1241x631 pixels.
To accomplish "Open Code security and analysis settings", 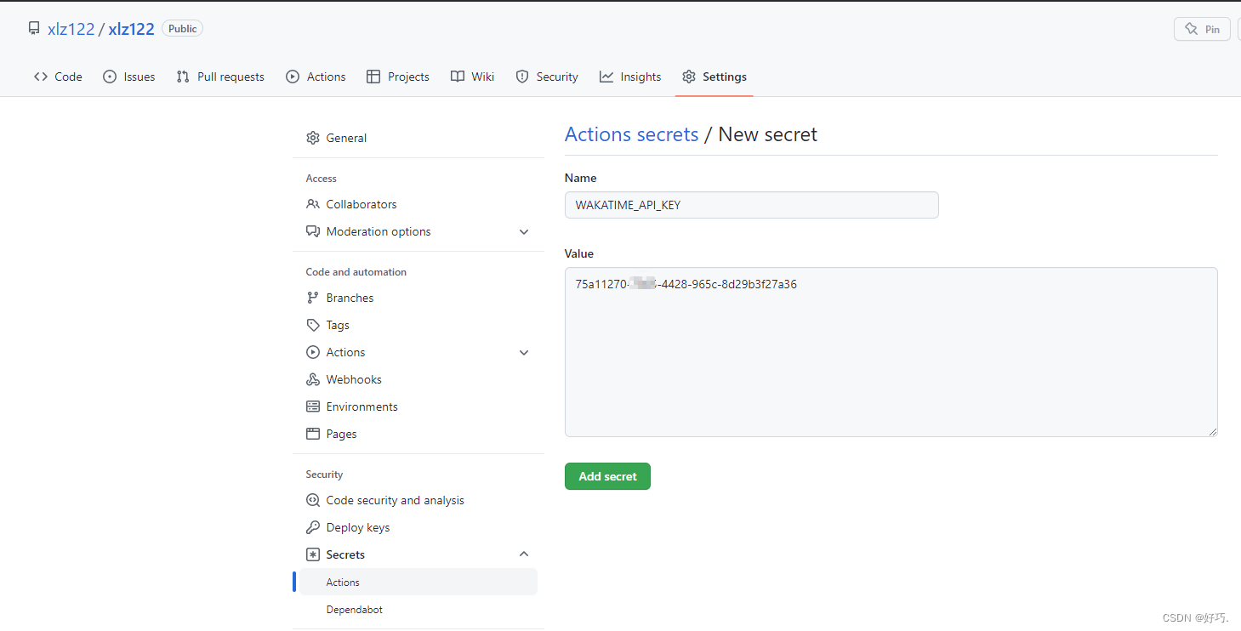I will (x=418, y=500).
